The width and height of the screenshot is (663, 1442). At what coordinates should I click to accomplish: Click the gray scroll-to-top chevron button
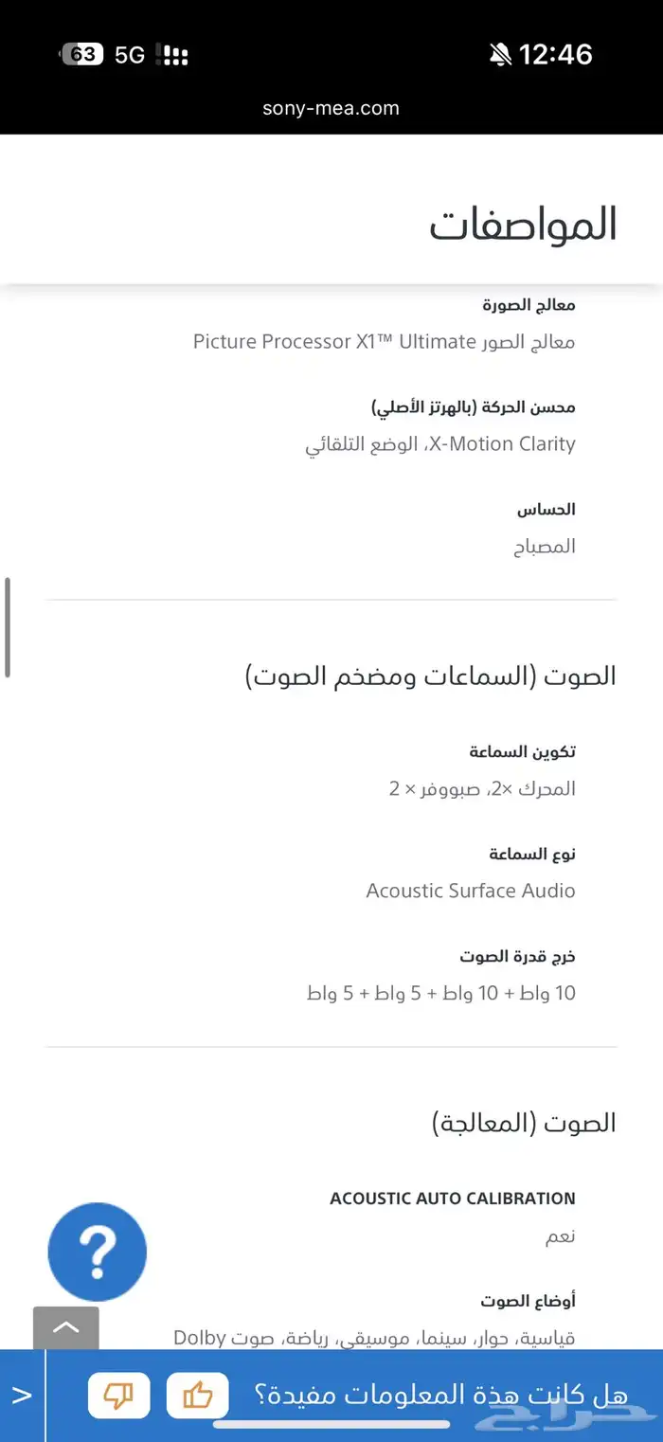(66, 1327)
